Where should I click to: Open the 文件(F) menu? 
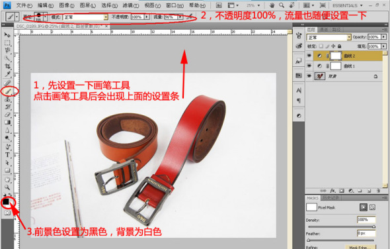(24, 5)
